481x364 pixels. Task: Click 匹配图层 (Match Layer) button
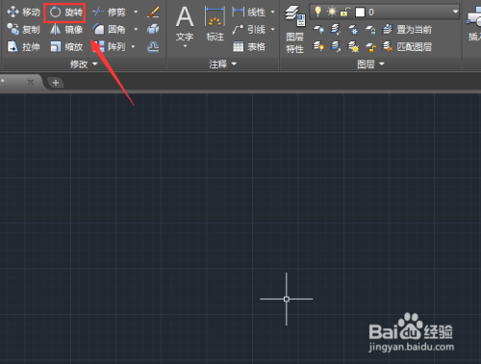coord(407,47)
